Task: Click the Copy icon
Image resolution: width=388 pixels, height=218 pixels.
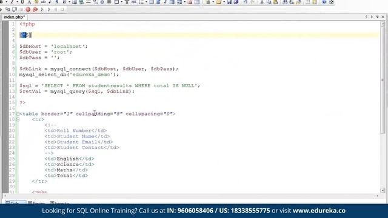Action: (269, 2)
